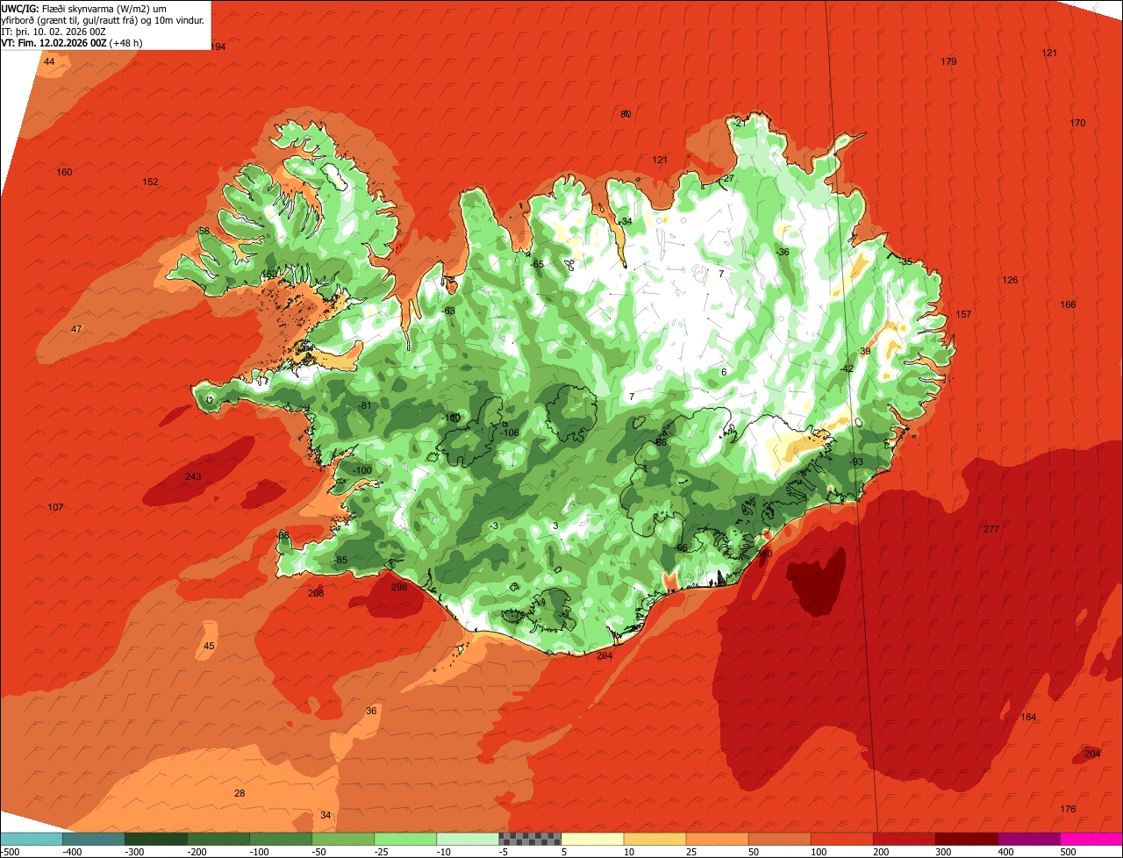
Task: Click the map value 47 west of Iceland
Action: click(76, 329)
